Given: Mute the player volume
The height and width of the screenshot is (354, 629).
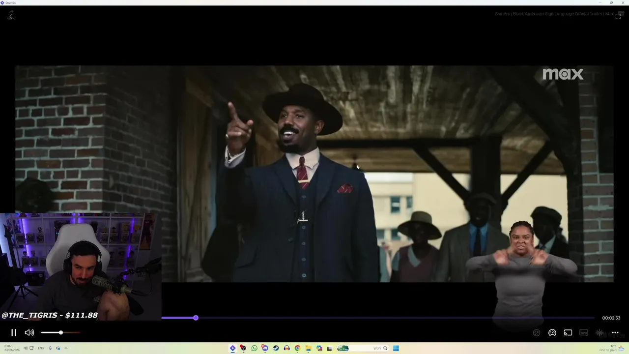Looking at the screenshot, I should [29, 333].
